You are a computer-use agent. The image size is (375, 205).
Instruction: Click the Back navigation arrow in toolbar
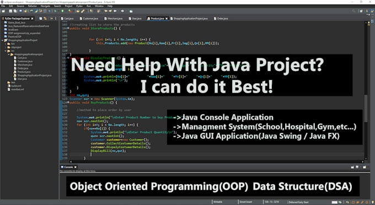pos(115,11)
